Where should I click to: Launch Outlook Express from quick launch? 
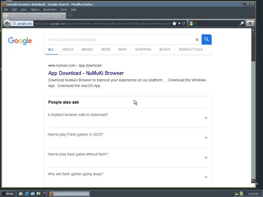pyautogui.click(x=33, y=194)
